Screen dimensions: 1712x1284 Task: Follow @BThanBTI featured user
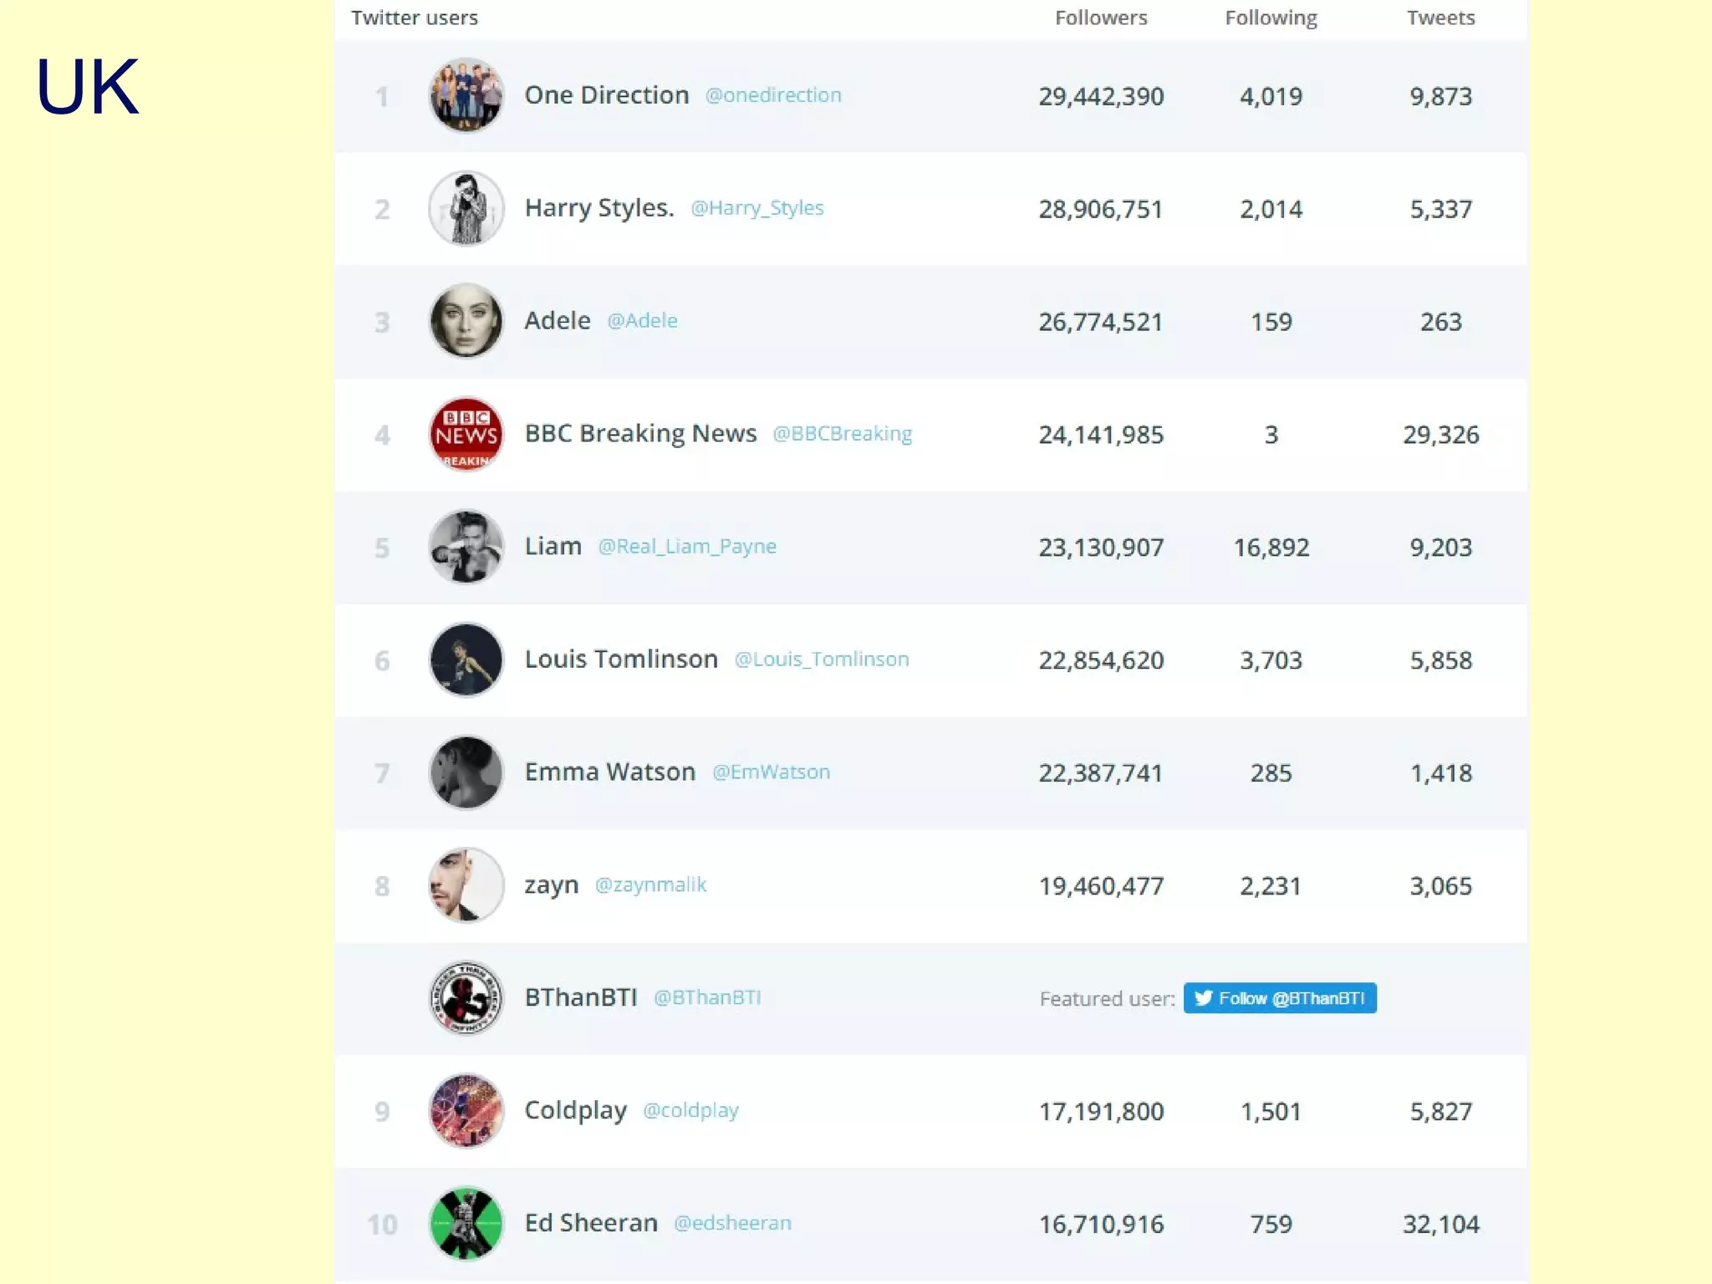pos(1280,998)
